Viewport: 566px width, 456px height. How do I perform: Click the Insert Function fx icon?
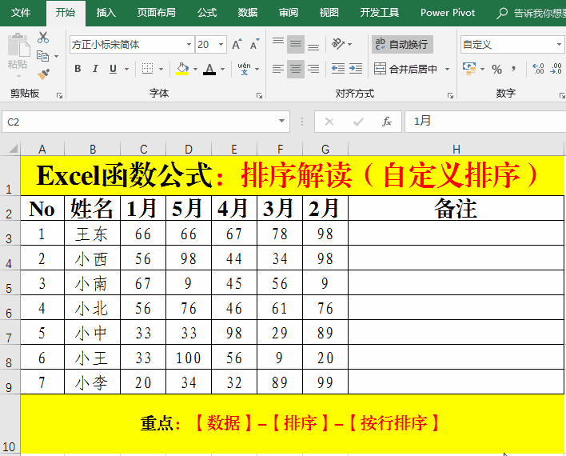coord(387,122)
